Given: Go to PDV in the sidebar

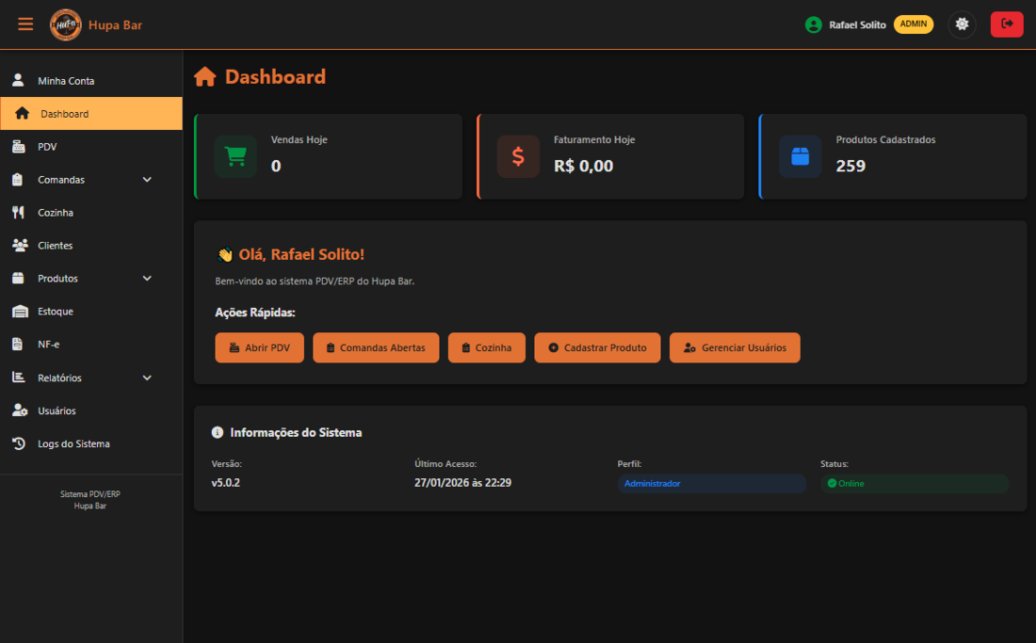Looking at the screenshot, I should coord(91,147).
